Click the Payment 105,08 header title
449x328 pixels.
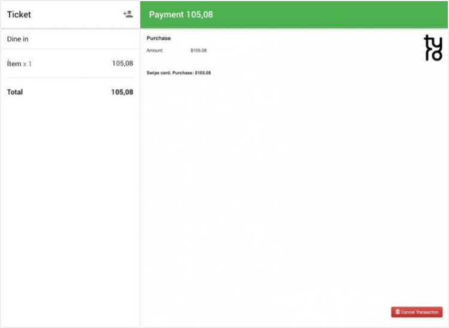coord(181,14)
